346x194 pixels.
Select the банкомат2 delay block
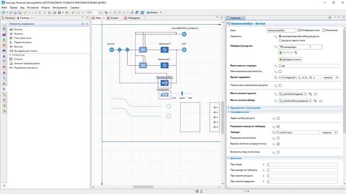point(164,65)
